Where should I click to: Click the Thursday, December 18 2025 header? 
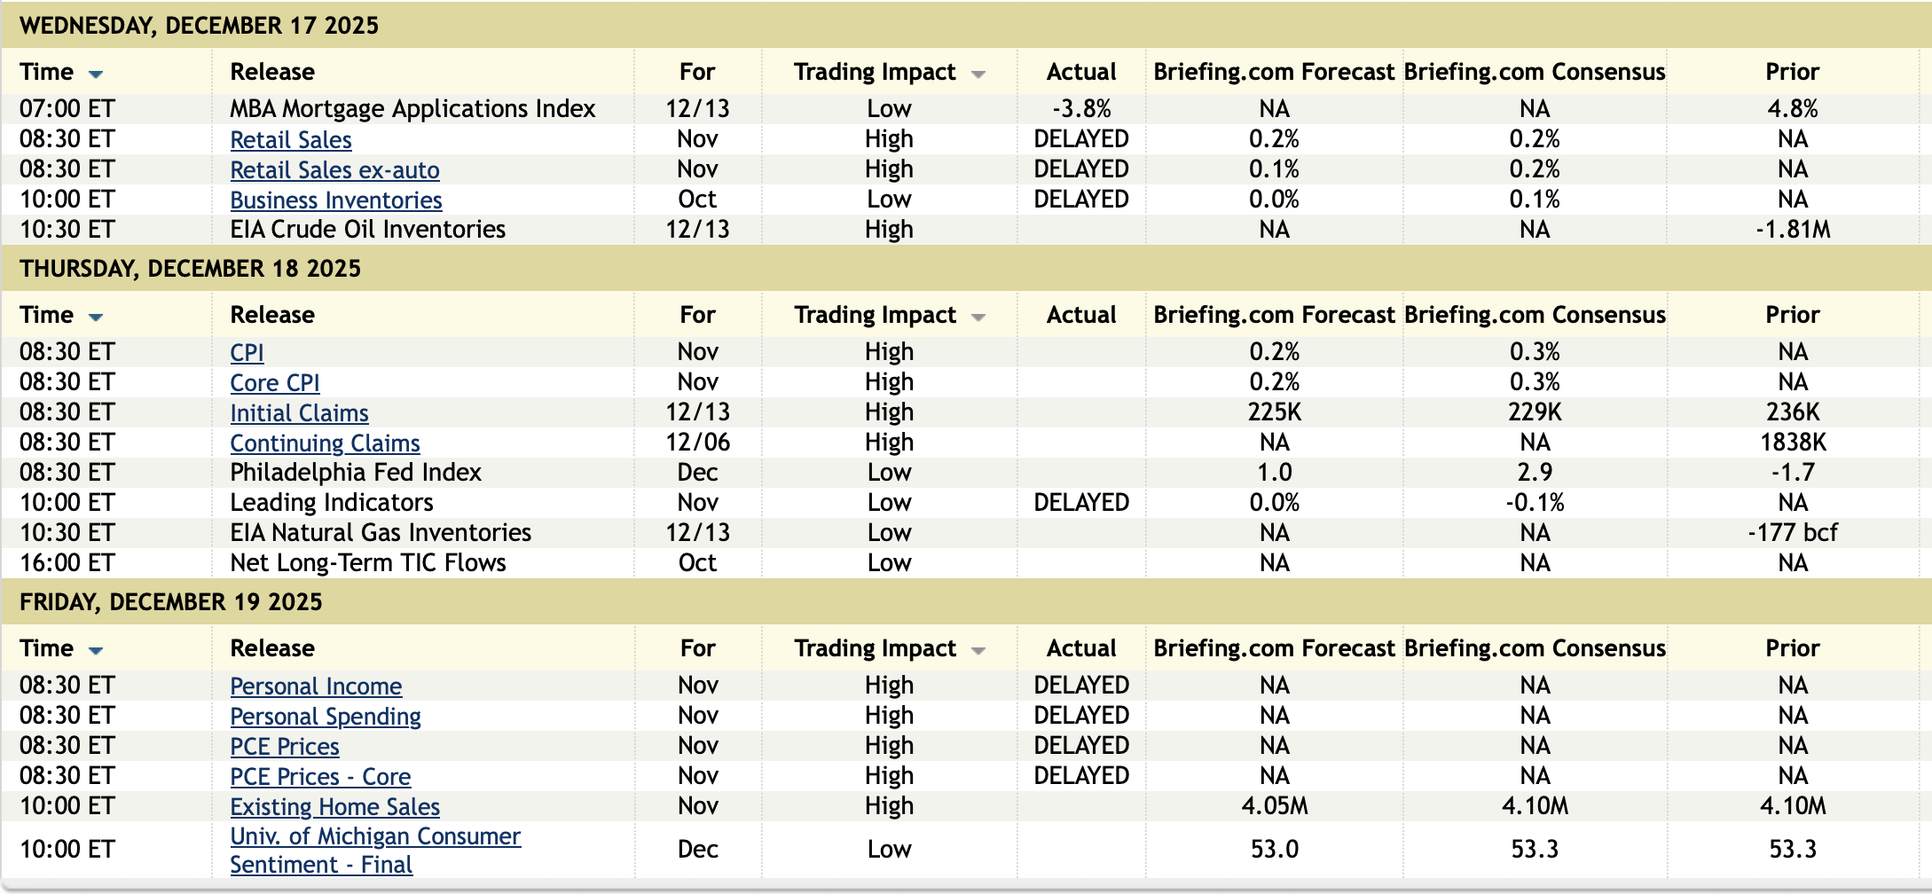coord(190,269)
